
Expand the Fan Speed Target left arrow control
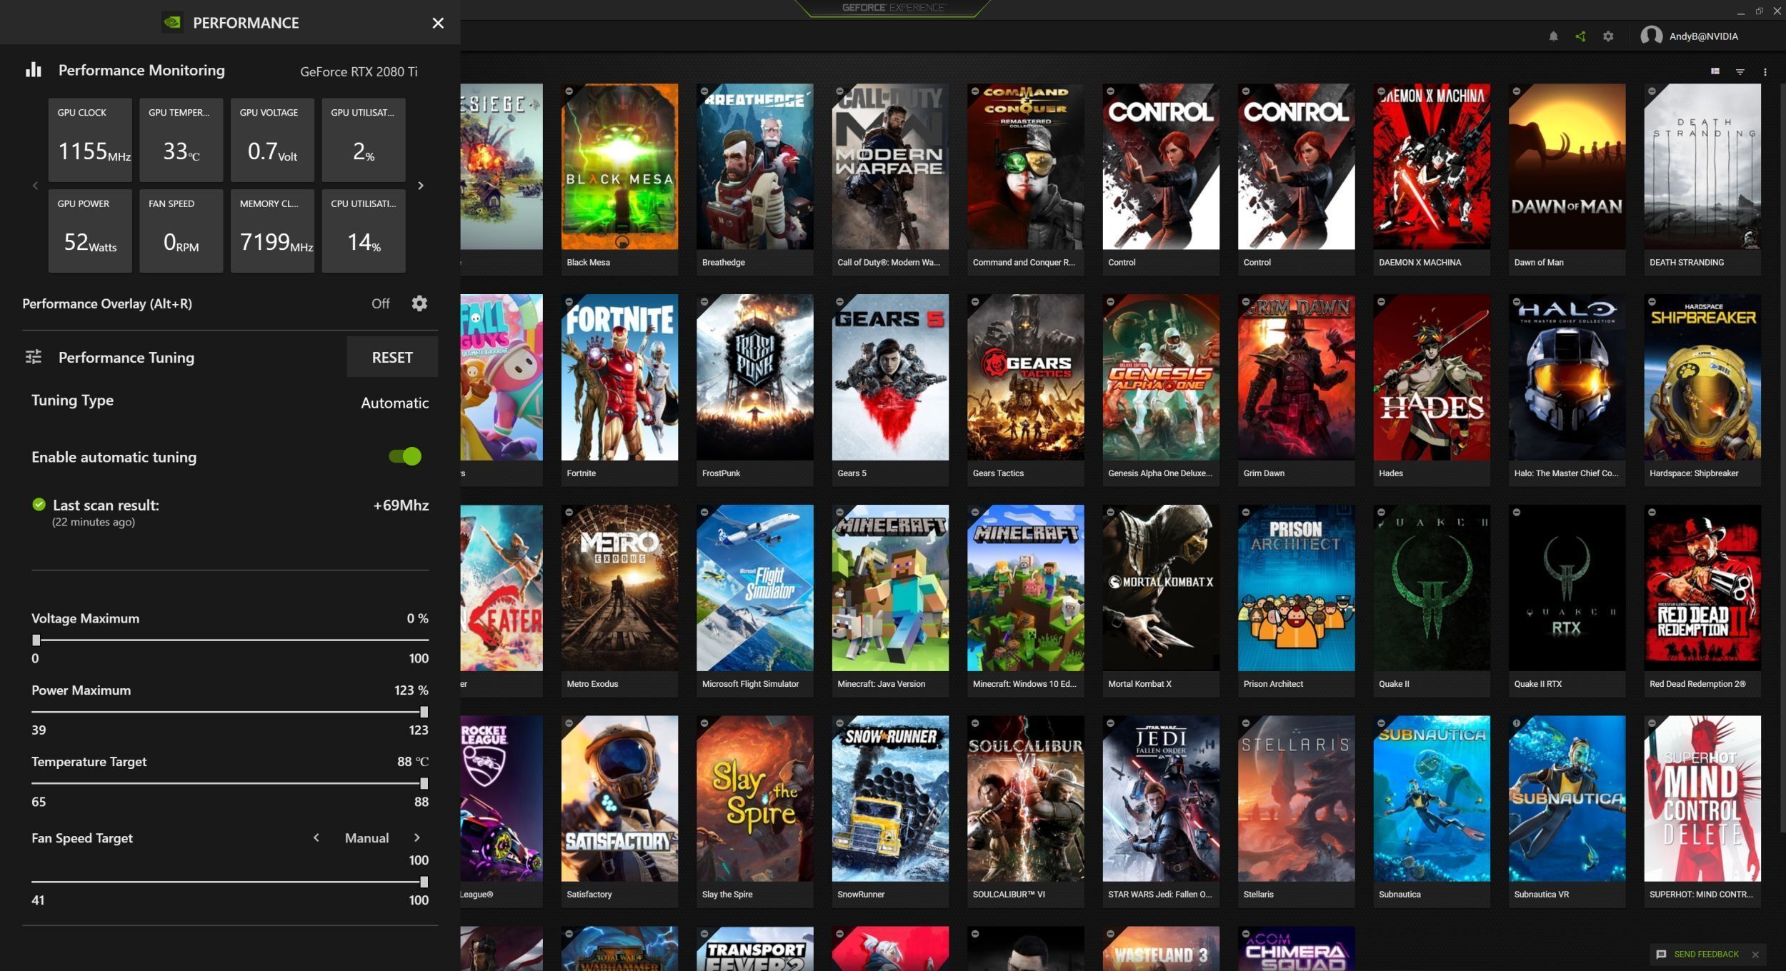pos(314,837)
